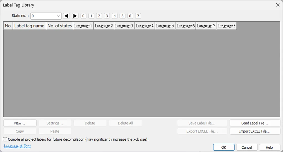
Task: Select state number 1 button
Action: (x=91, y=16)
